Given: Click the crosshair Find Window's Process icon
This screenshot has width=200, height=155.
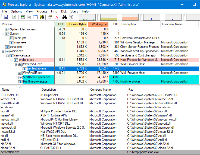Looking at the screenshot, I should [71, 17].
